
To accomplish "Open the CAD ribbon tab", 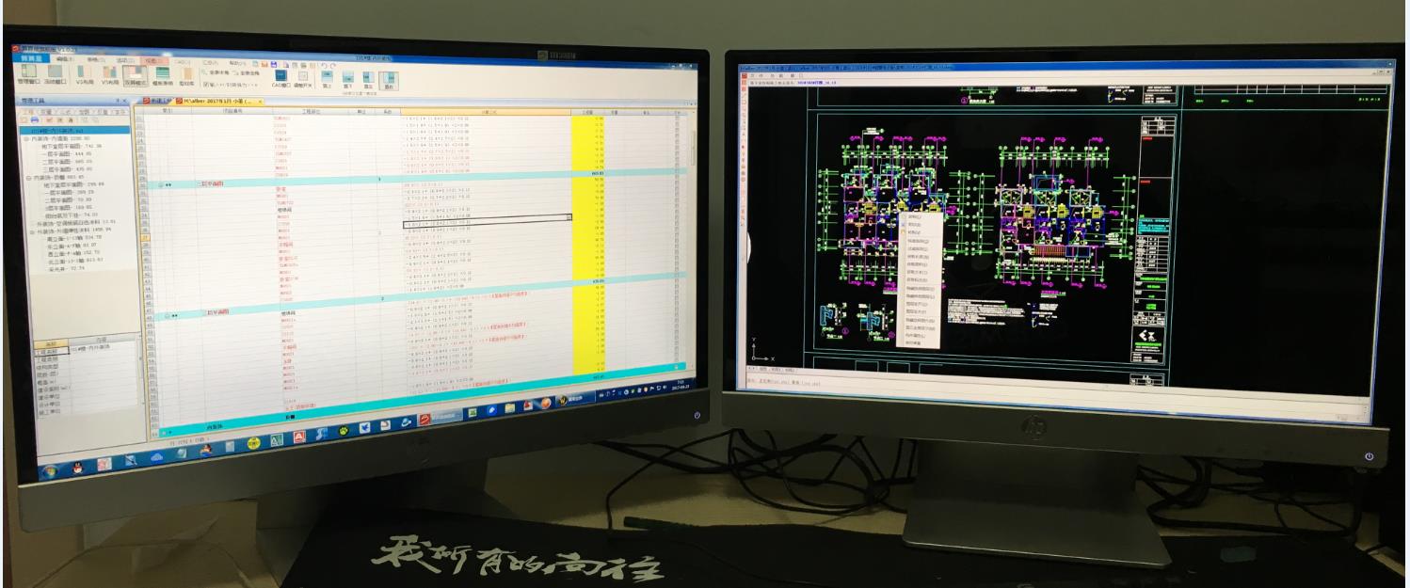I will [x=181, y=61].
